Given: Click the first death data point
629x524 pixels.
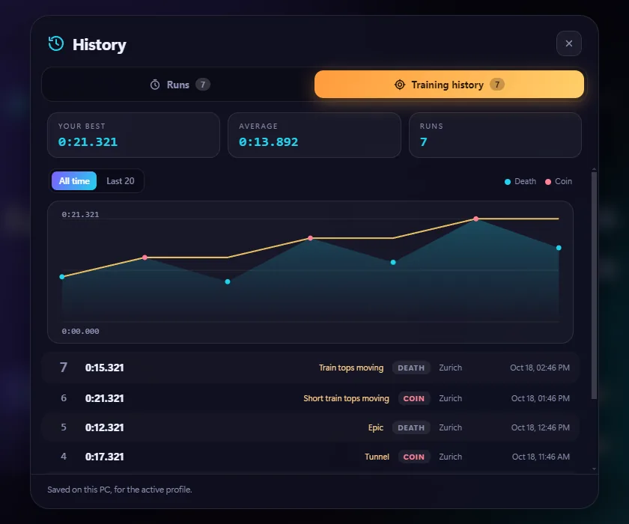Looking at the screenshot, I should pos(61,277).
